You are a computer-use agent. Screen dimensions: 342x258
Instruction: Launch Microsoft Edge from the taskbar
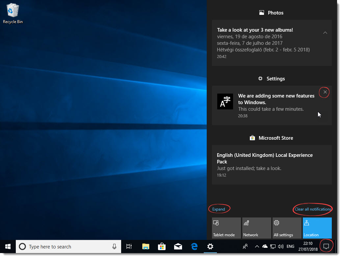pos(194,246)
